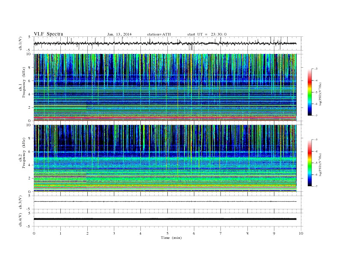Image resolution: width=339 pixels, height=262 pixels.
Task: Click the 'start UT = 23:30:0' text
Action: 207,34
